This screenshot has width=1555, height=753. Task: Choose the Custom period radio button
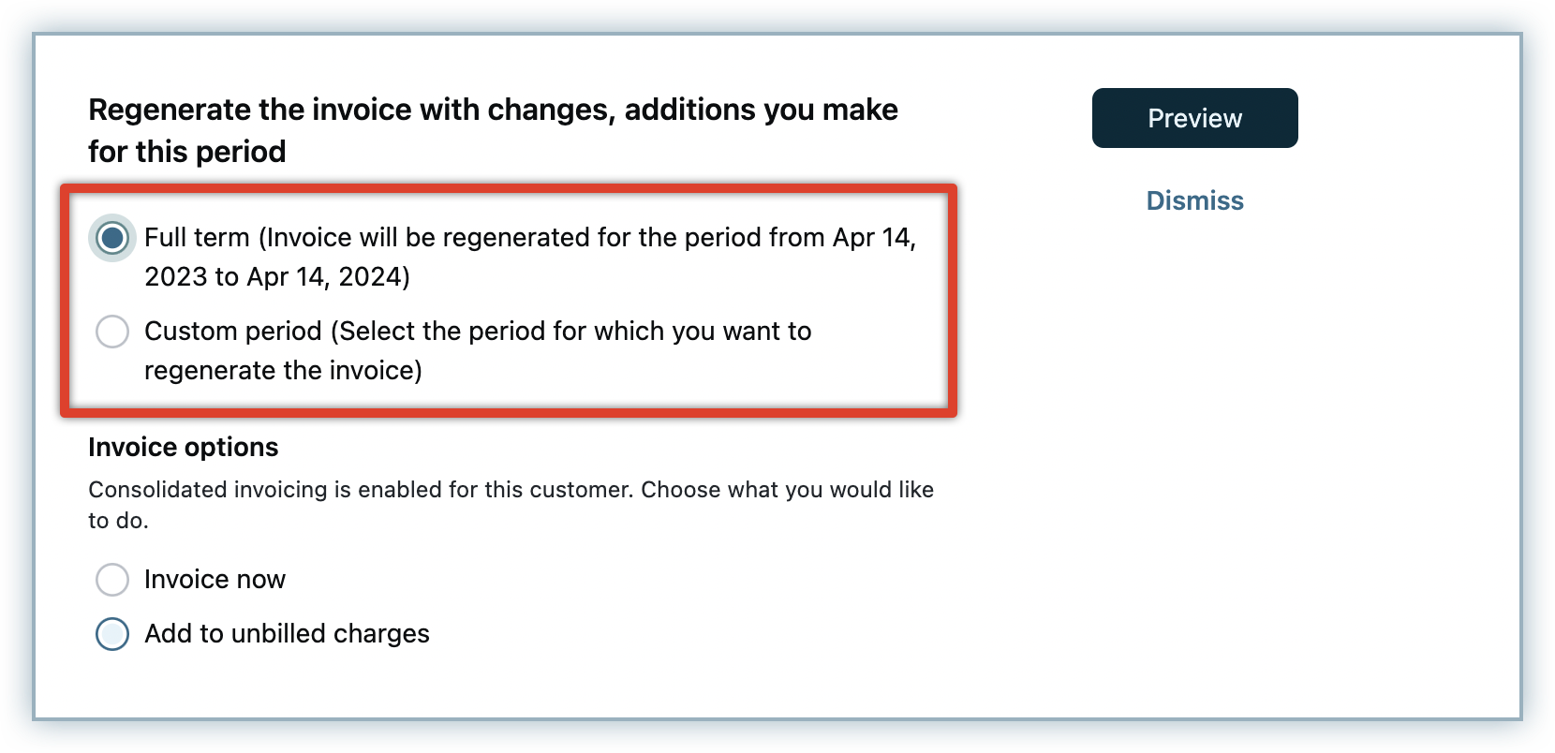point(112,332)
